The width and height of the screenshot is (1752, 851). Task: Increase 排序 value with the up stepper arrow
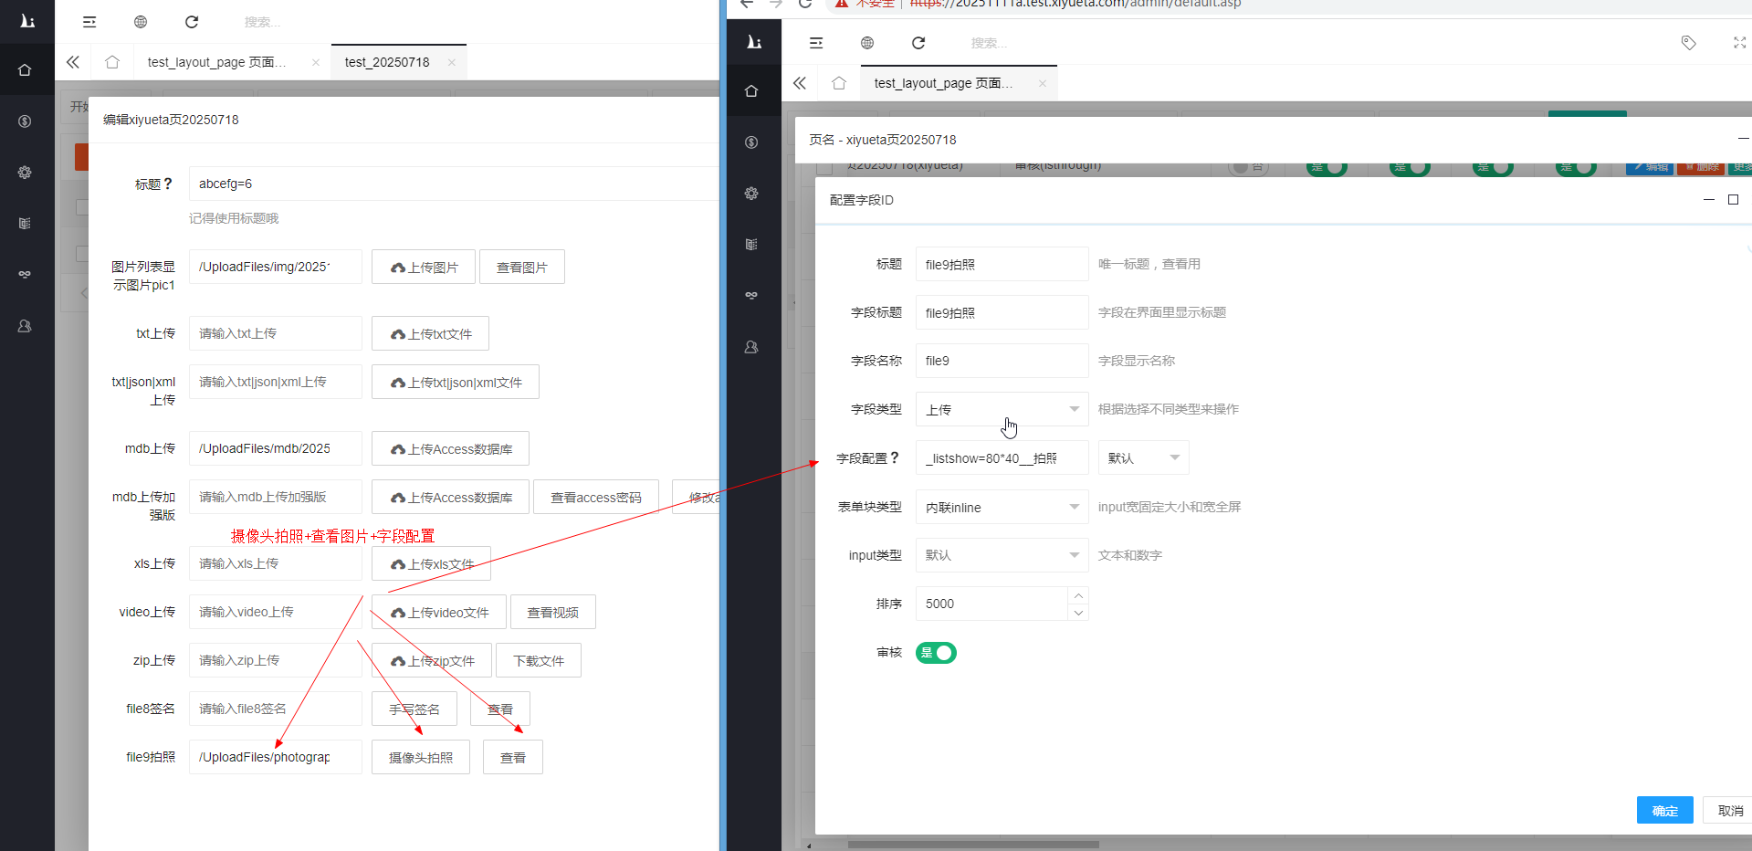pos(1078,594)
